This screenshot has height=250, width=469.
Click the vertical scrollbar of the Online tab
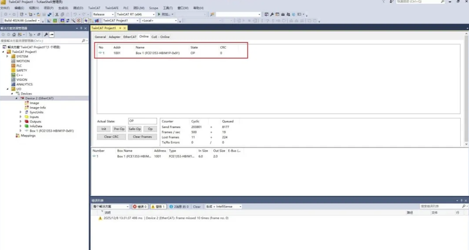[x=466, y=89]
